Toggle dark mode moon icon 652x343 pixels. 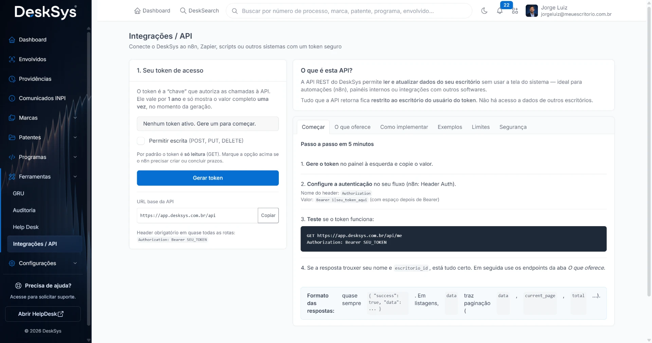point(484,11)
